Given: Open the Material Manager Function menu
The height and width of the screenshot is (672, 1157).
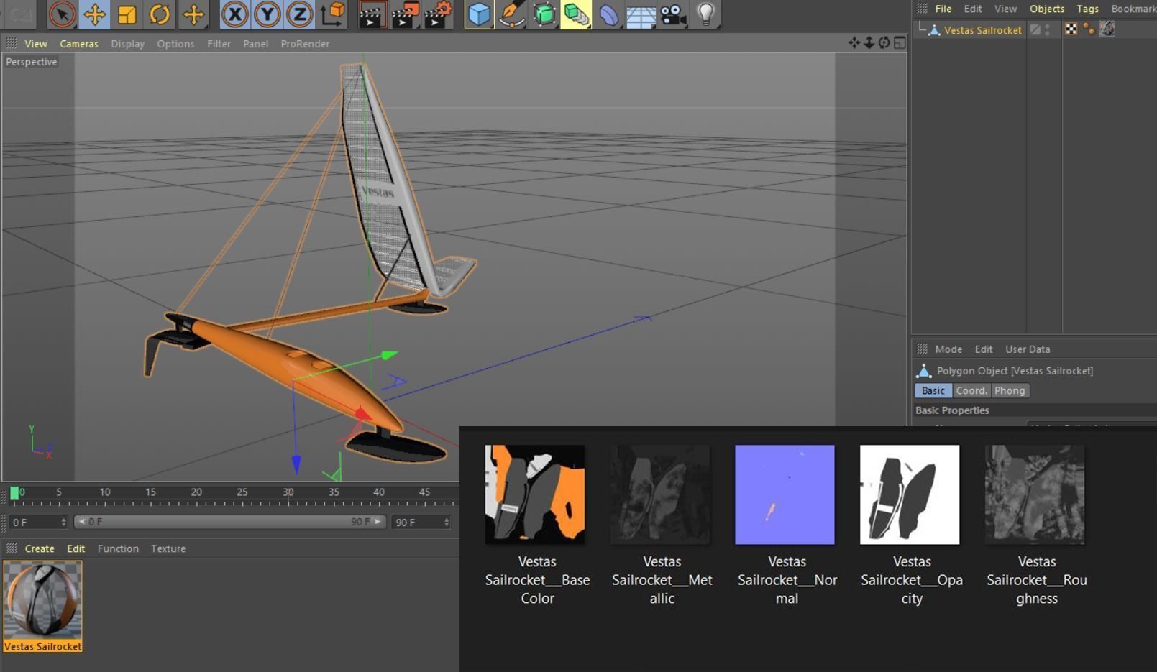Looking at the screenshot, I should click(x=118, y=548).
